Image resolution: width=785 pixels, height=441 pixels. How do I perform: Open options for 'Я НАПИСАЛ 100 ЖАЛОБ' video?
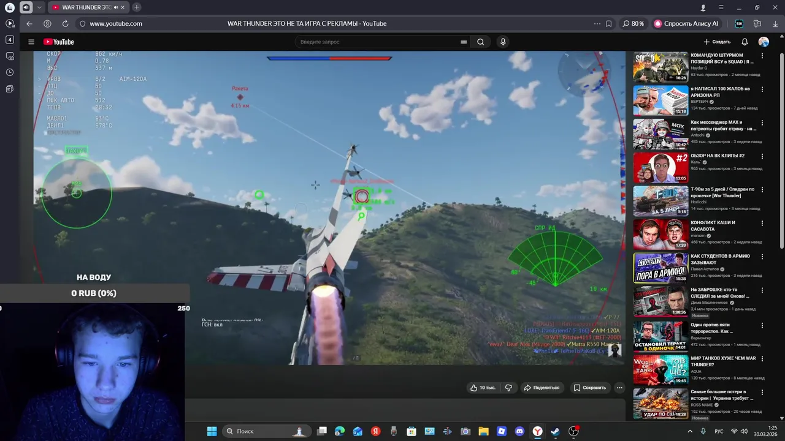point(762,89)
